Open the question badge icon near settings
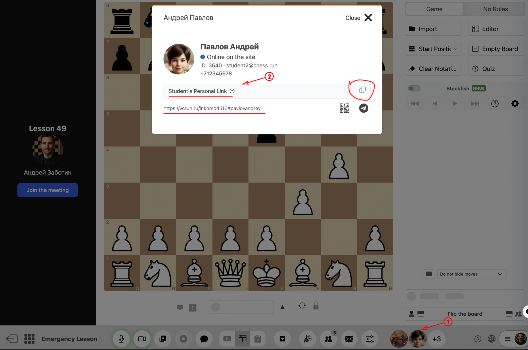This screenshot has height=350, width=528. [495, 103]
